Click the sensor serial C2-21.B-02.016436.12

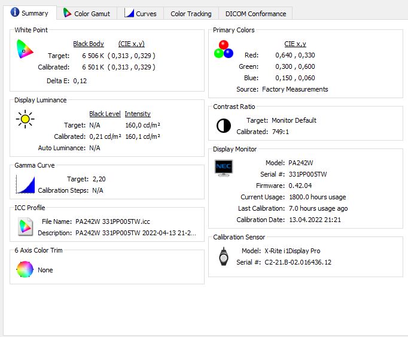click(x=298, y=262)
